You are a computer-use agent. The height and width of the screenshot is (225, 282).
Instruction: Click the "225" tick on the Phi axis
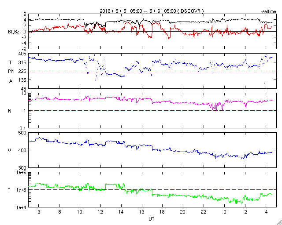point(22,71)
